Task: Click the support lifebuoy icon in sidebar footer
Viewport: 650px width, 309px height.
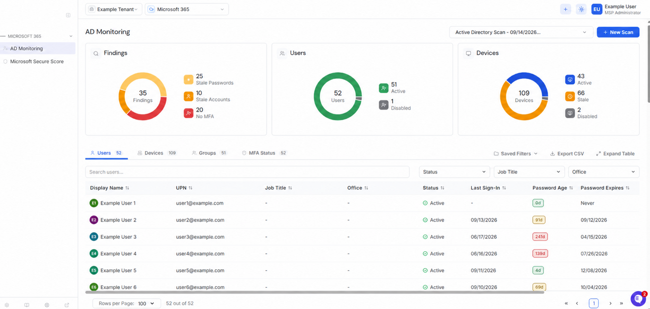Action: [x=47, y=305]
